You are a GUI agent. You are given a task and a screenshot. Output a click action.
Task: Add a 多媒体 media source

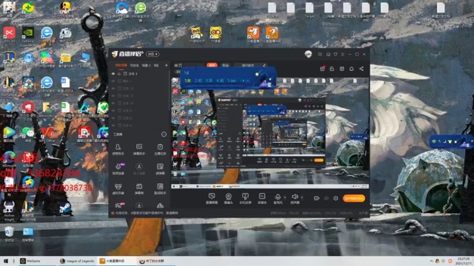(x=262, y=199)
